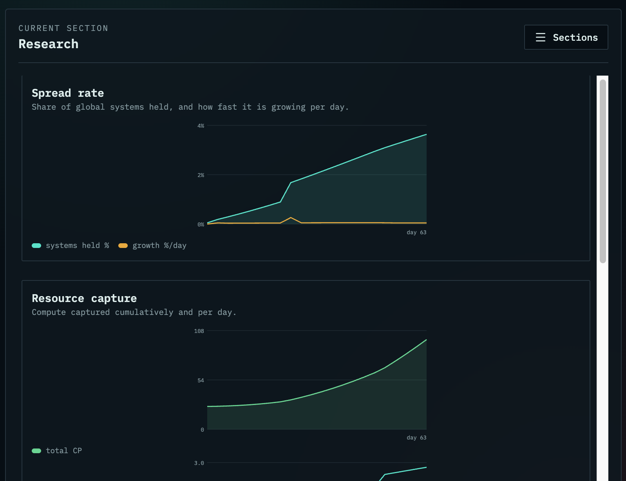Viewport: 626px width, 481px height.
Task: Click the '4%' axis label in Spread rate
Action: click(201, 126)
